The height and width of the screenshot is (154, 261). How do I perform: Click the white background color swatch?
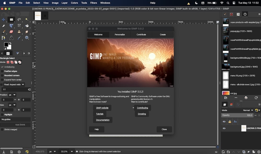[9, 47]
